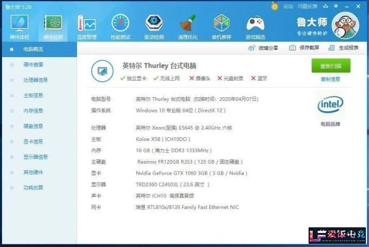
Task: Click the 生成报表 generate report label
Action: click(x=349, y=48)
